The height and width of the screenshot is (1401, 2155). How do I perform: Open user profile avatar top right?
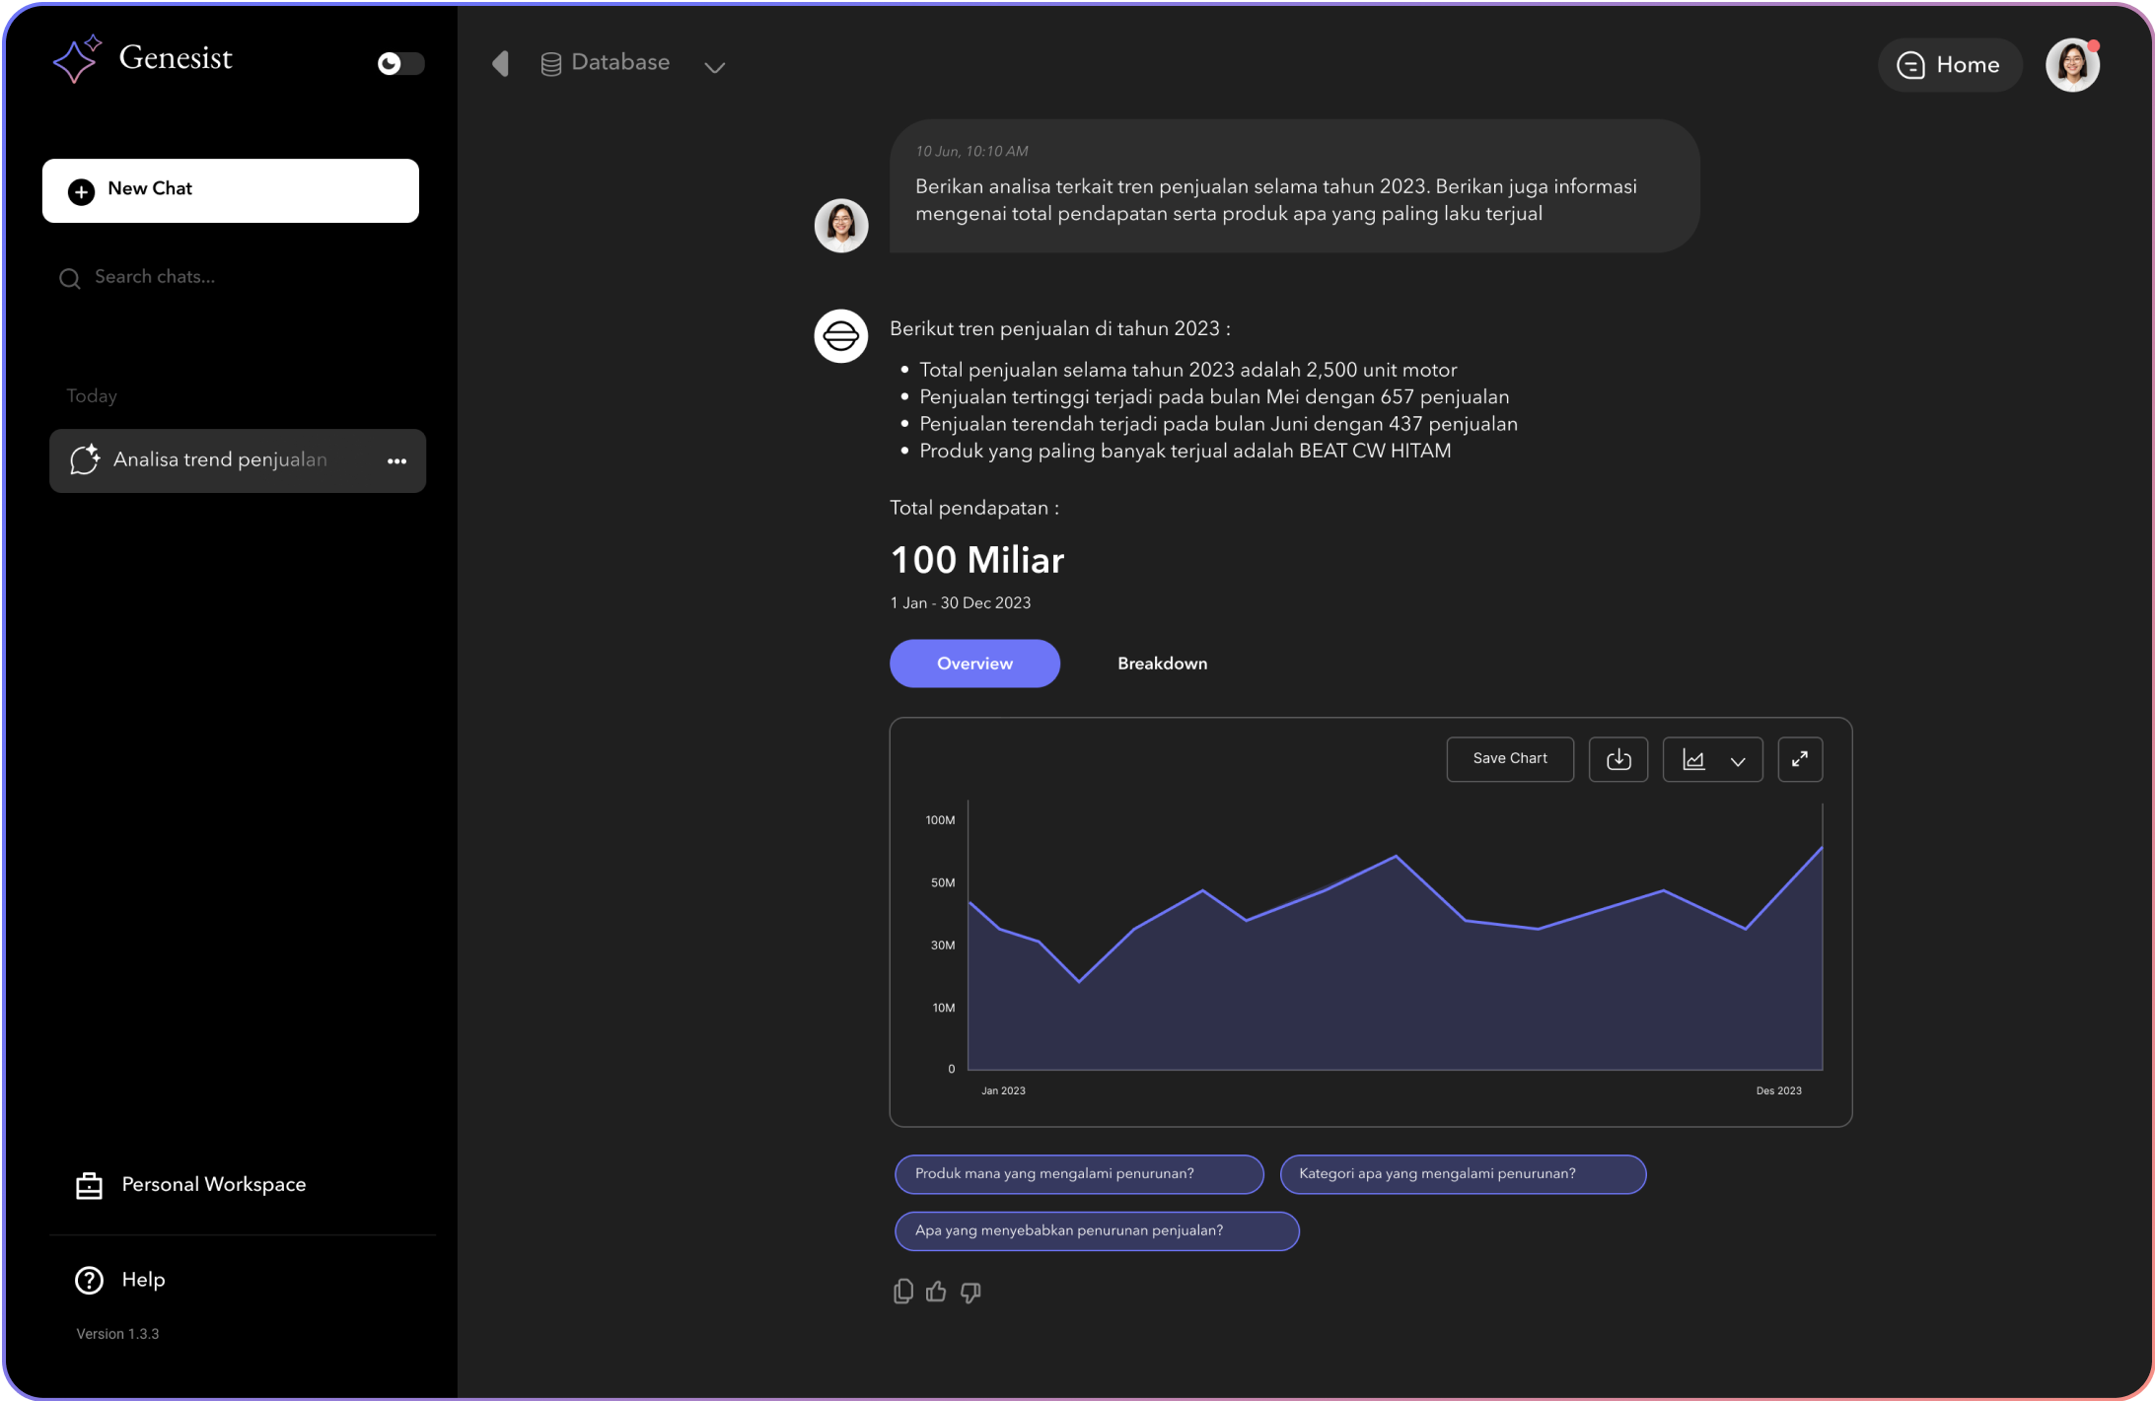(x=2071, y=65)
